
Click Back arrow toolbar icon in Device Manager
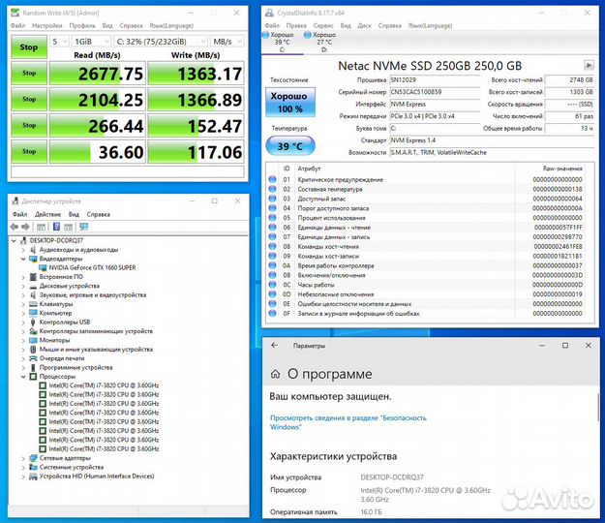point(15,227)
